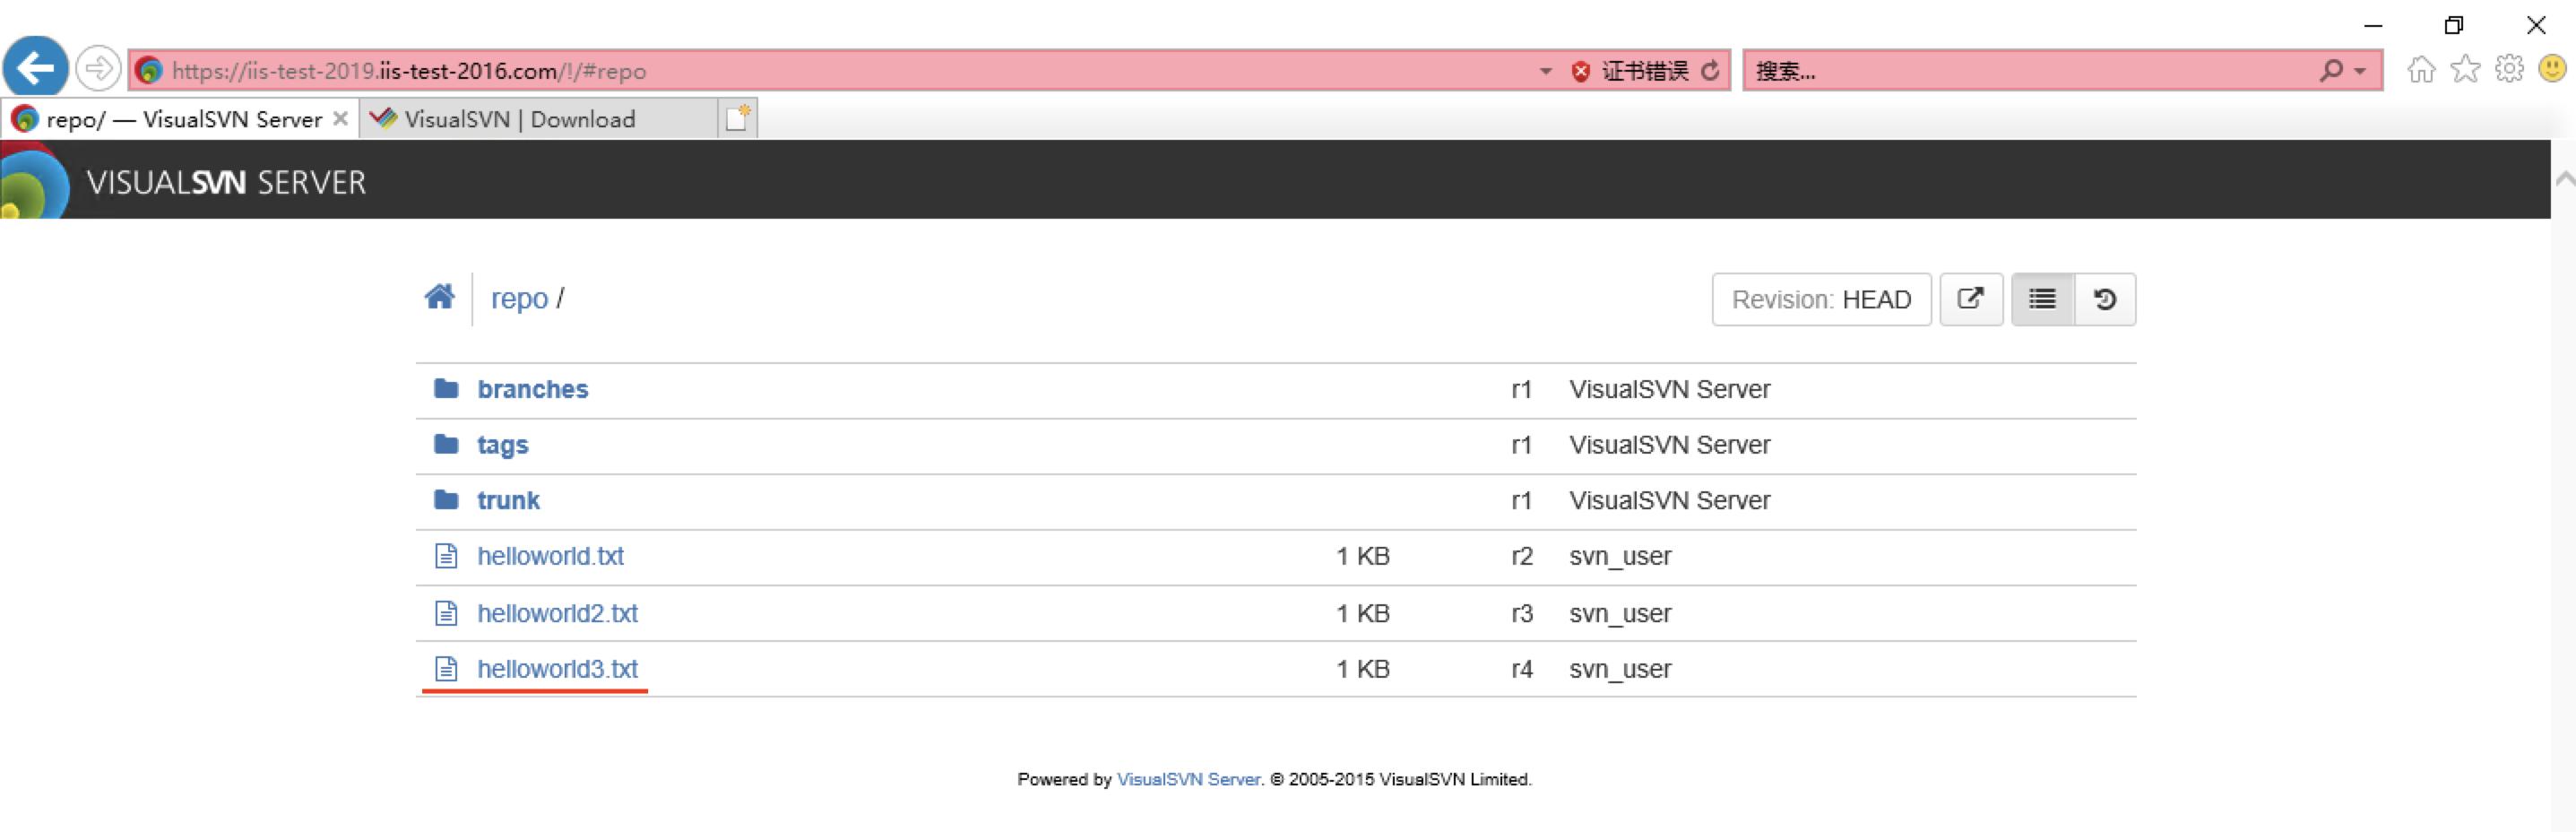This screenshot has height=832, width=2576.
Task: Click revision r3 of helloworld2.txt
Action: point(1521,613)
